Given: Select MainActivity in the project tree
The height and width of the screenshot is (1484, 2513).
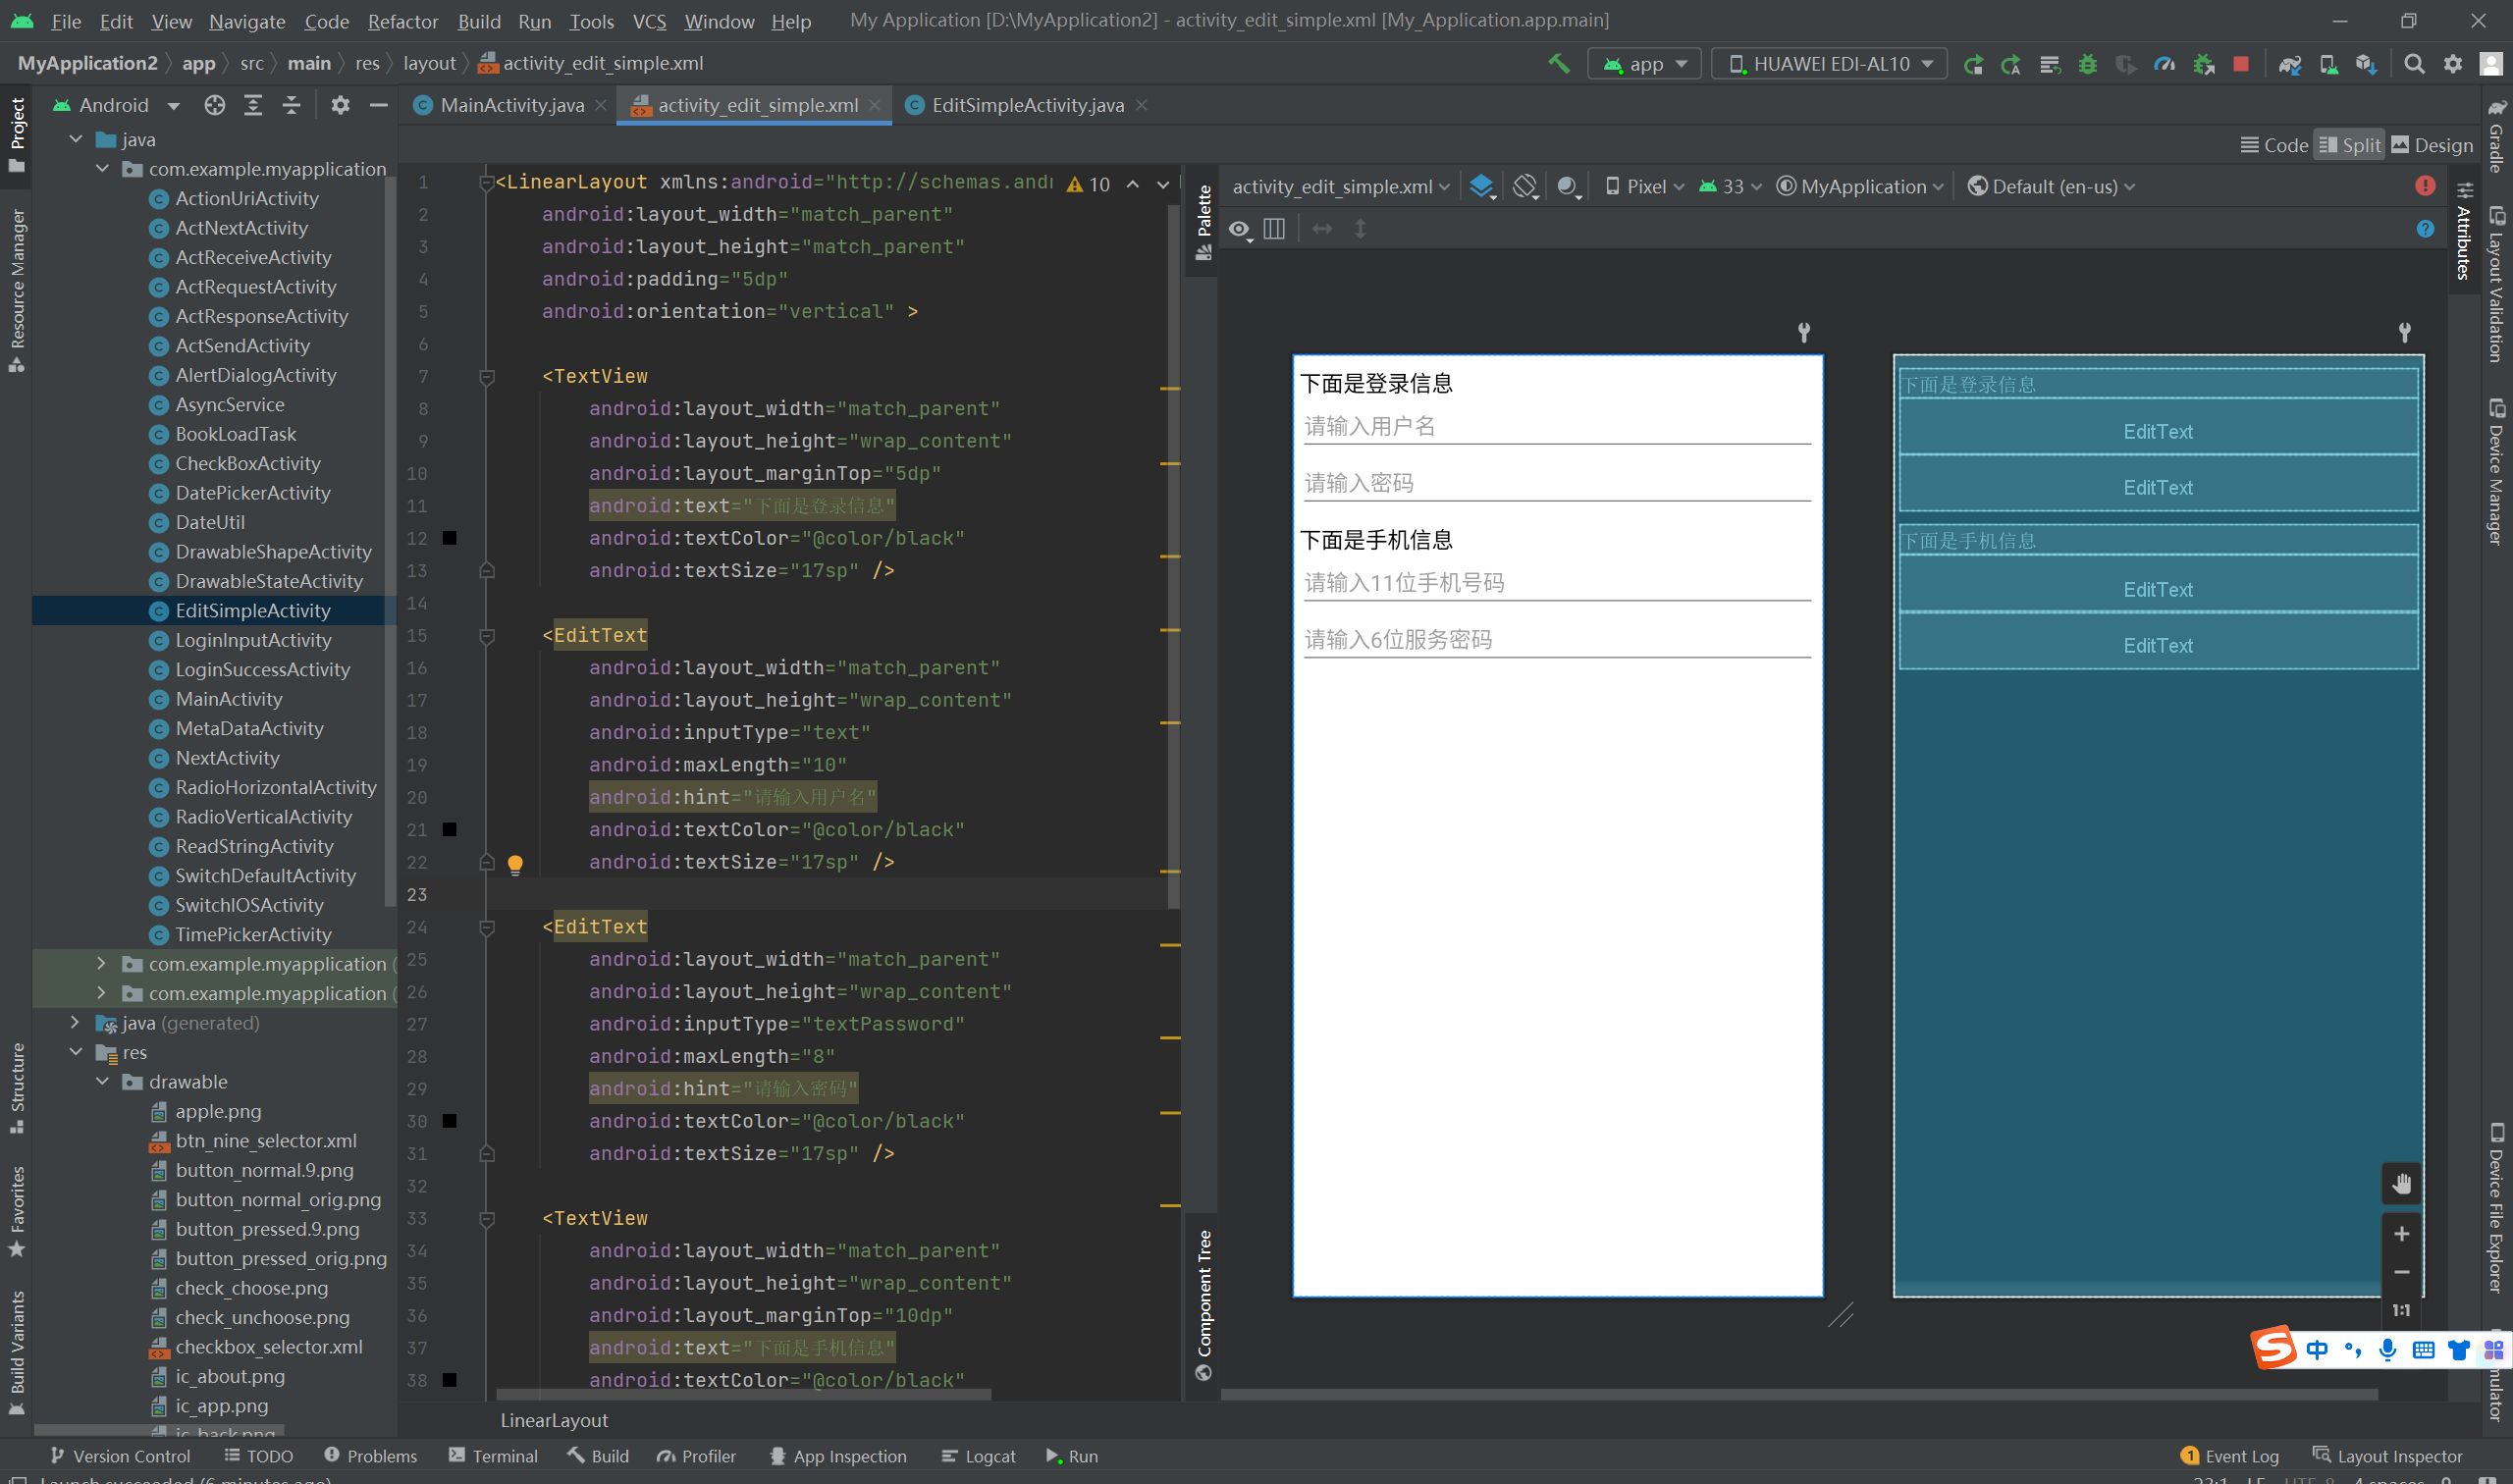Looking at the screenshot, I should pyautogui.click(x=229, y=699).
